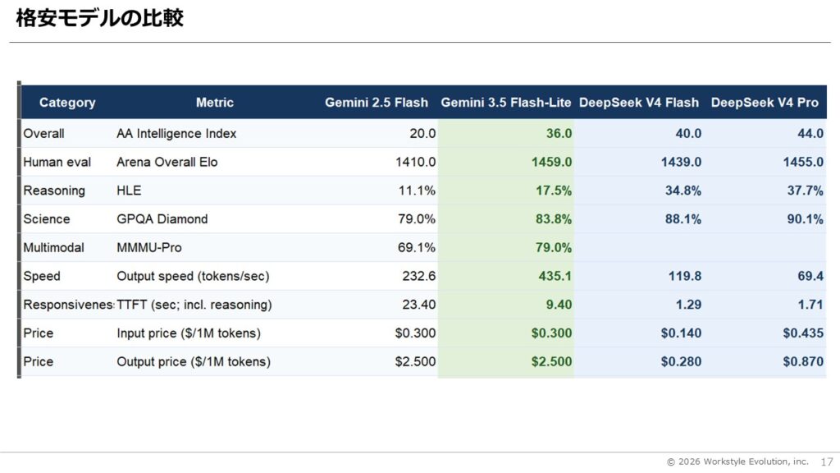Click the AA Intelligence Index metric cell
The height and width of the screenshot is (473, 840).
click(176, 134)
